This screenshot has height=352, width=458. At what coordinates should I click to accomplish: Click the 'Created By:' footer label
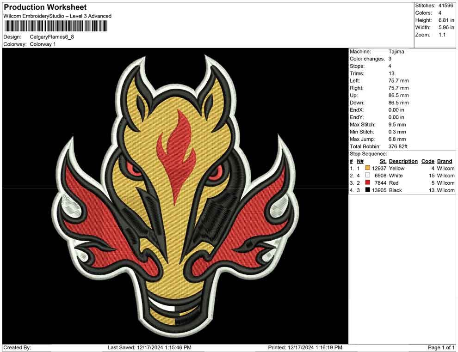click(x=17, y=347)
